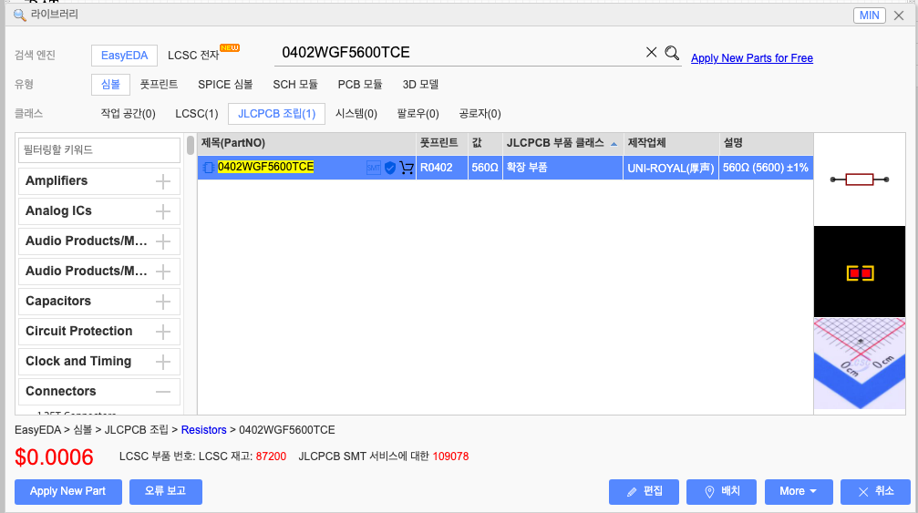Click the JLCPCB SMT stock number 109078
This screenshot has height=513, width=918.
point(451,457)
